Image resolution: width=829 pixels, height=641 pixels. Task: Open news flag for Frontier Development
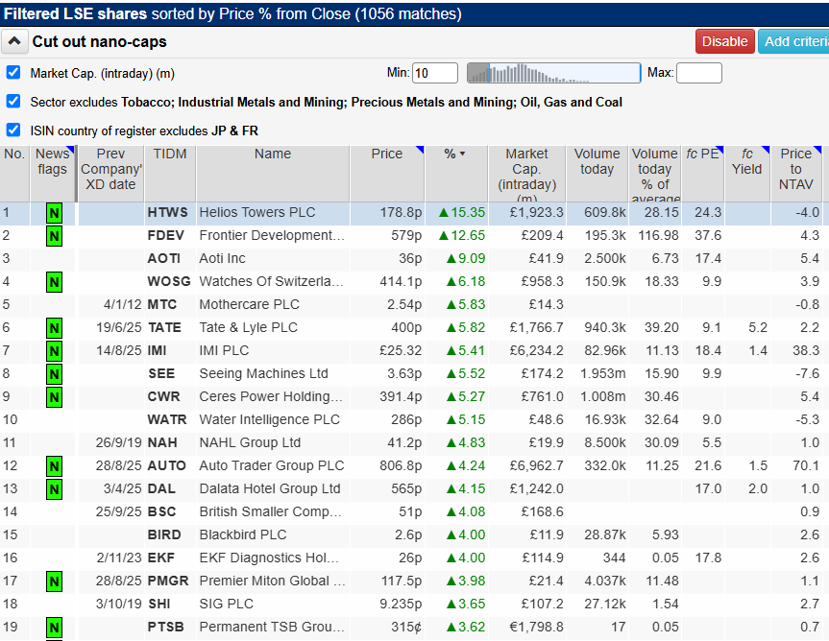(54, 236)
